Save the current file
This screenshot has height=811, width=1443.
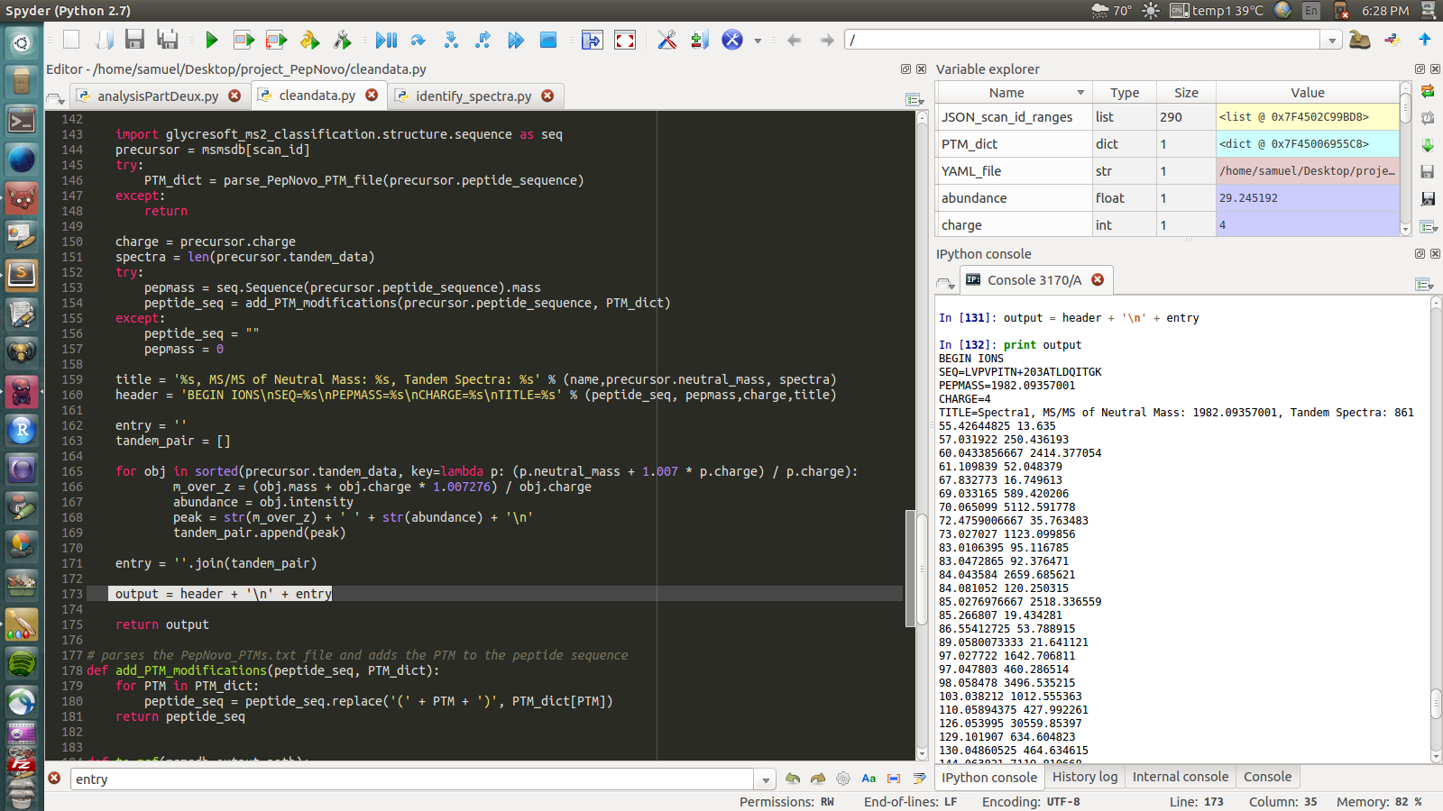click(135, 40)
